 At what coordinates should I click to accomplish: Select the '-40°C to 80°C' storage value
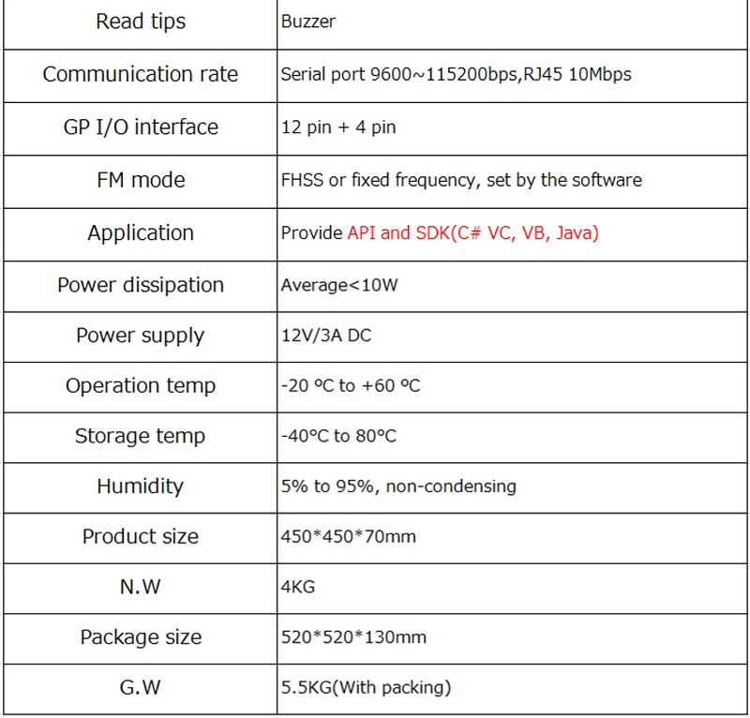(338, 436)
